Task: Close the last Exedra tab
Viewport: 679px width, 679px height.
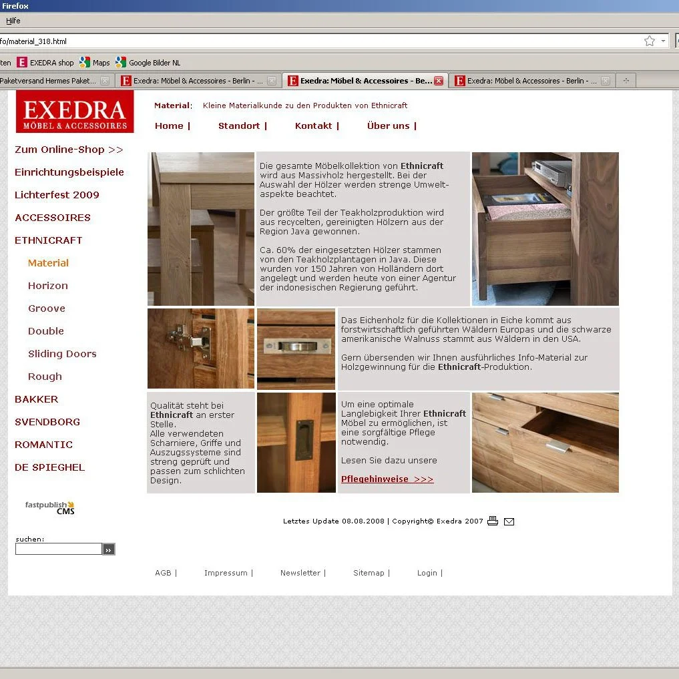Action: [x=606, y=81]
